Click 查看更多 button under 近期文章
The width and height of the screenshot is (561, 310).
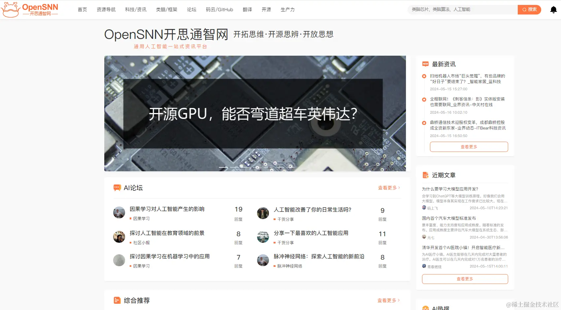465,279
